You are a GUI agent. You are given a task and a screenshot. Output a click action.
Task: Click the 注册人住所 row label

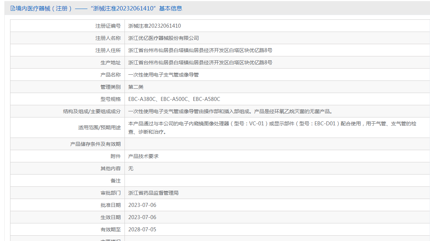(108, 50)
